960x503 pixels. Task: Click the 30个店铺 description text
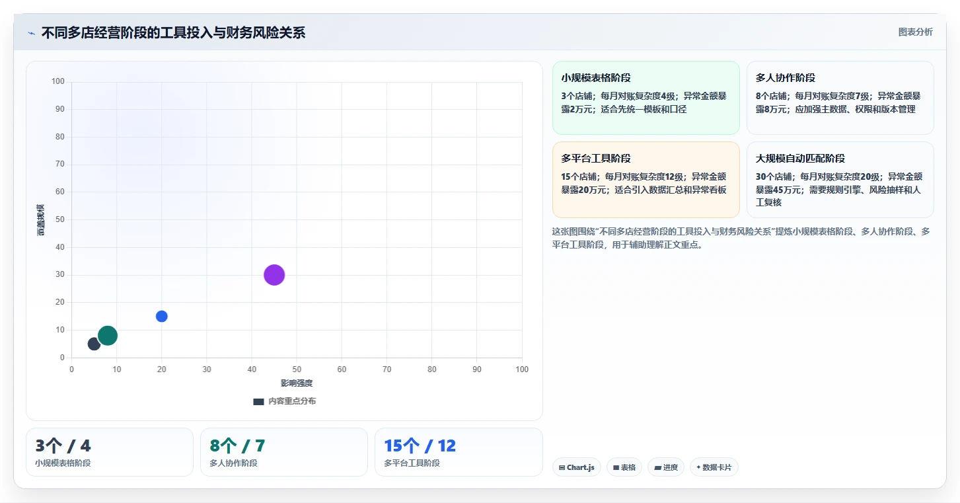(x=838, y=190)
